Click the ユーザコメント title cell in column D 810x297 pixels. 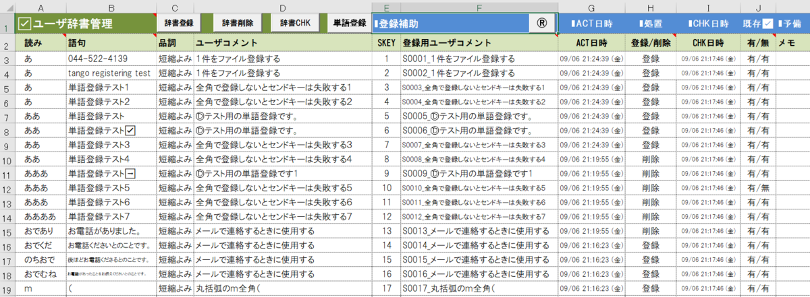coord(282,42)
